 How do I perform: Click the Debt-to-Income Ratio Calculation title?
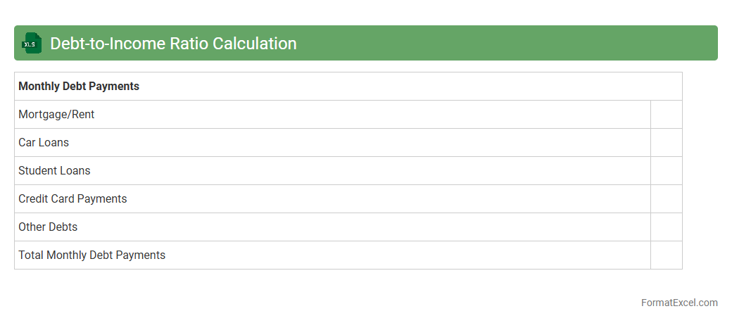[x=173, y=44]
